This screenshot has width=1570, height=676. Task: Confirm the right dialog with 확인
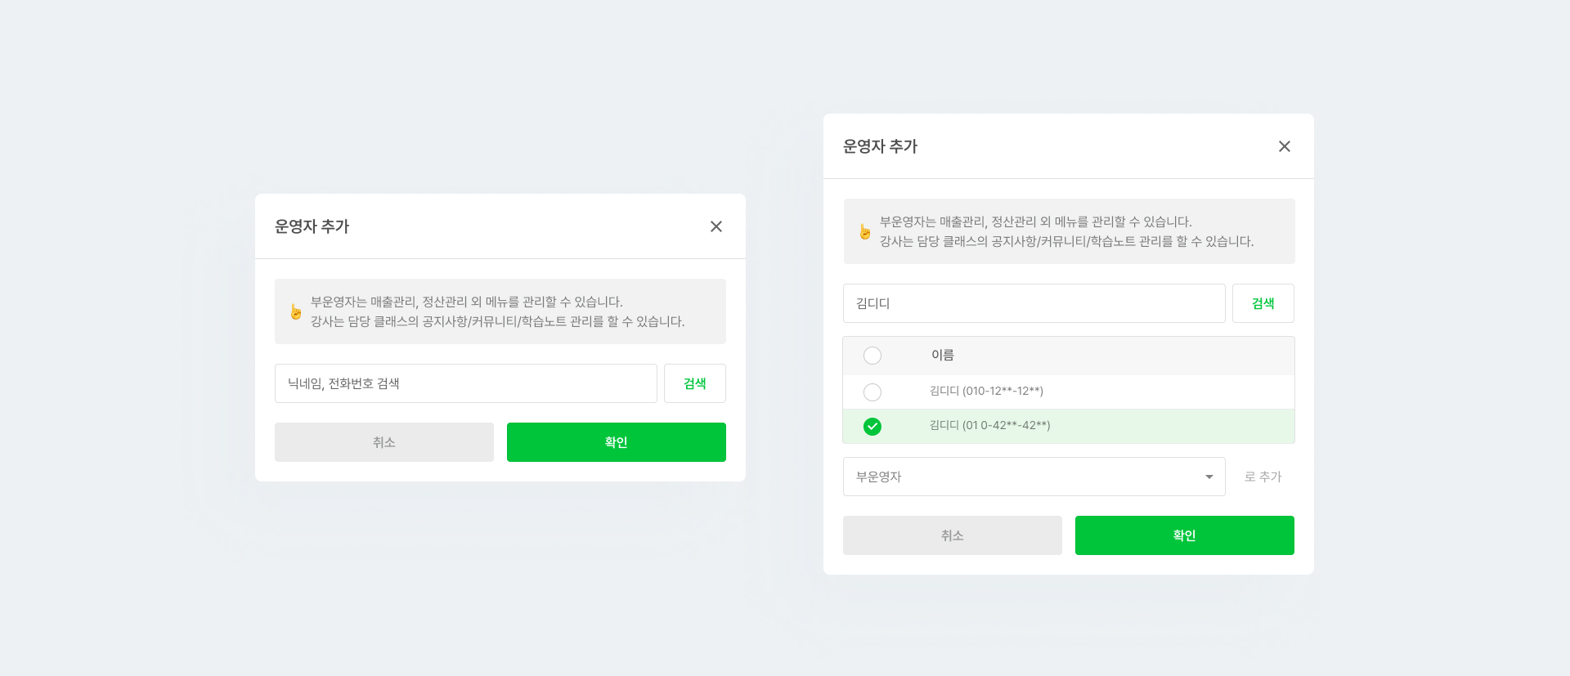(x=1184, y=535)
